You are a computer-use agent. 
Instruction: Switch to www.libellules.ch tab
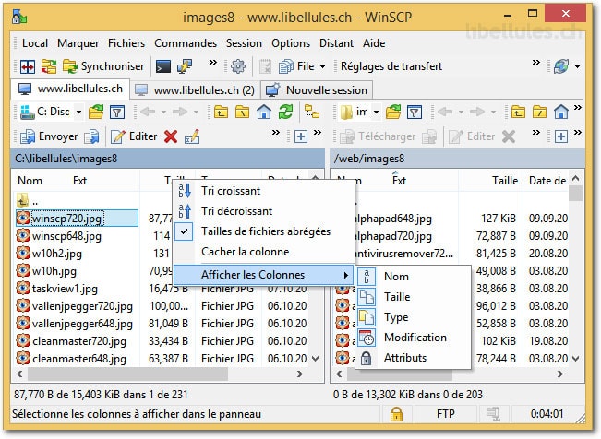tap(71, 89)
